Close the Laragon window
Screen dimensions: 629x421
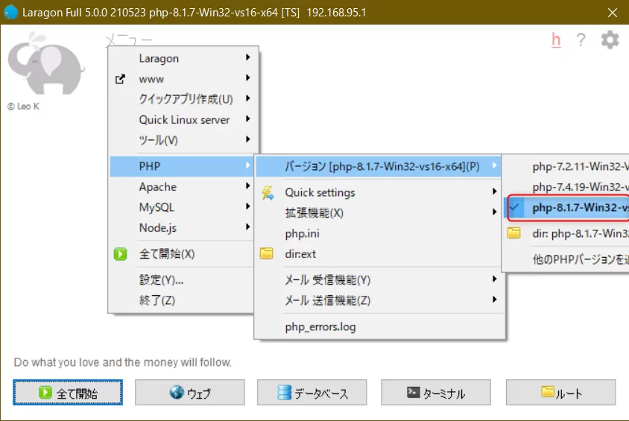[x=613, y=13]
